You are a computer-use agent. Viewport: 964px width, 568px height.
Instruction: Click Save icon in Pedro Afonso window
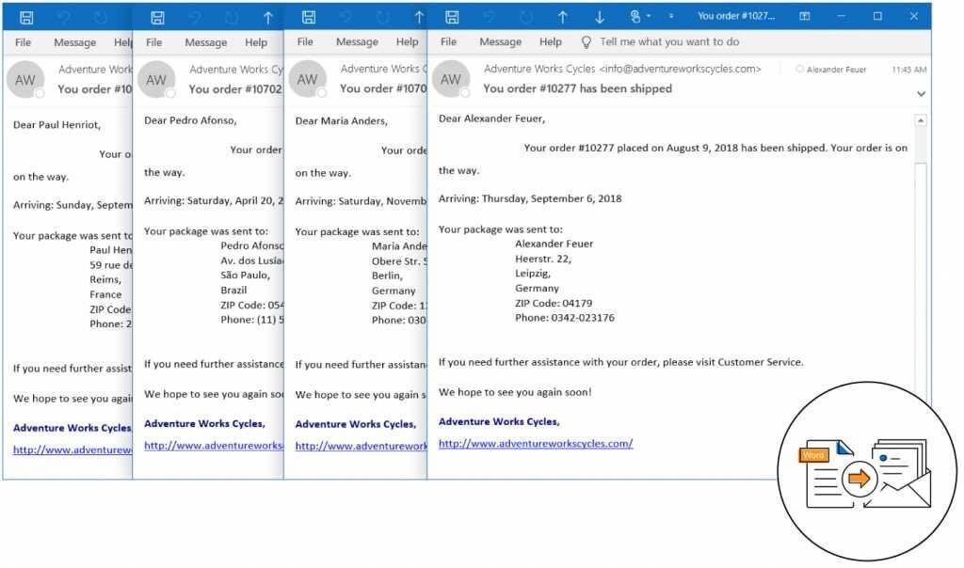(x=157, y=18)
